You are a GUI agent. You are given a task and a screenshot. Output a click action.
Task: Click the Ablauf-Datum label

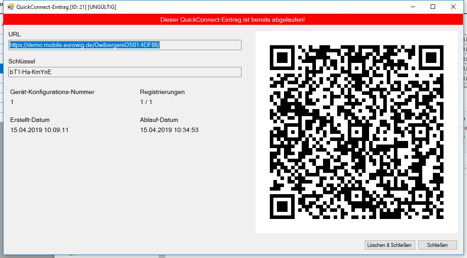(x=159, y=120)
